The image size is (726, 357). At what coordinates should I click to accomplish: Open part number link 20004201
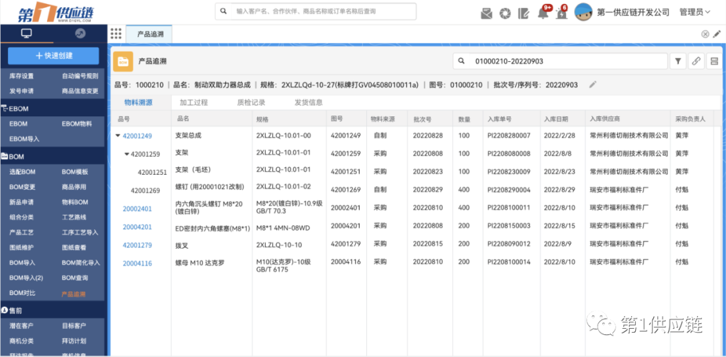coord(137,227)
